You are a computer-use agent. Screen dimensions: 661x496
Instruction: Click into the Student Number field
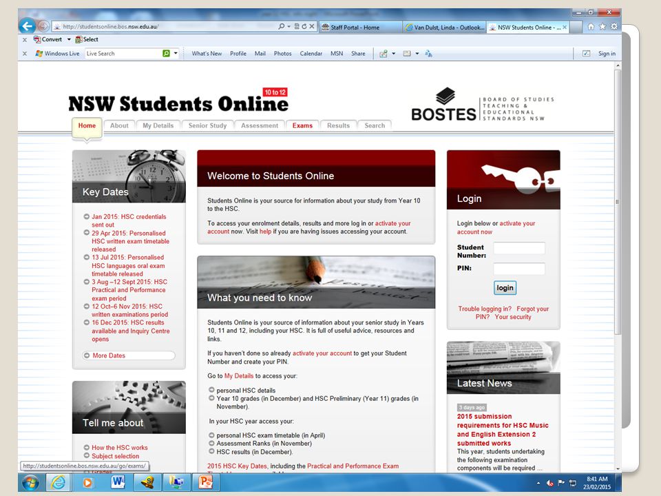click(x=519, y=248)
